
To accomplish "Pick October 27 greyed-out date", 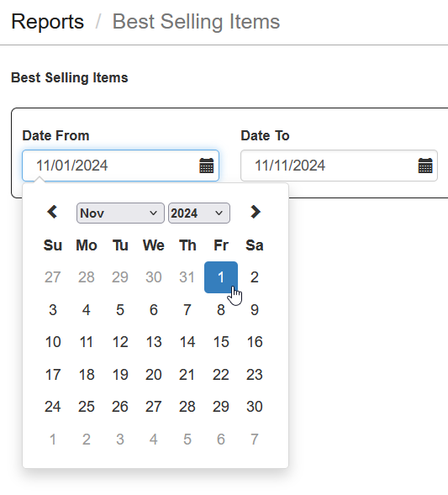I will (53, 277).
